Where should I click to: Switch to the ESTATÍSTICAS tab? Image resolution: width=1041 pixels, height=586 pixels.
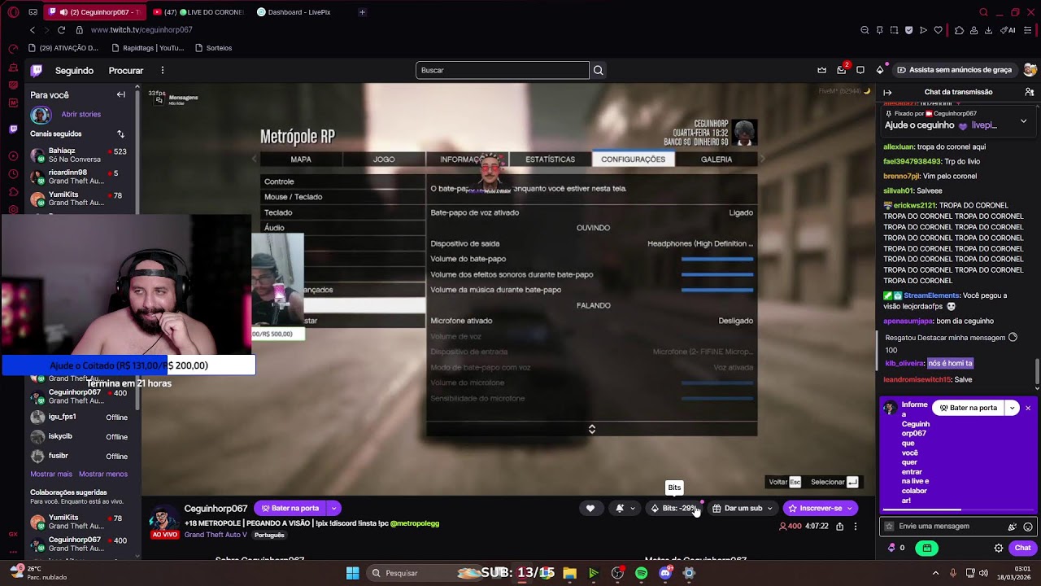(550, 160)
